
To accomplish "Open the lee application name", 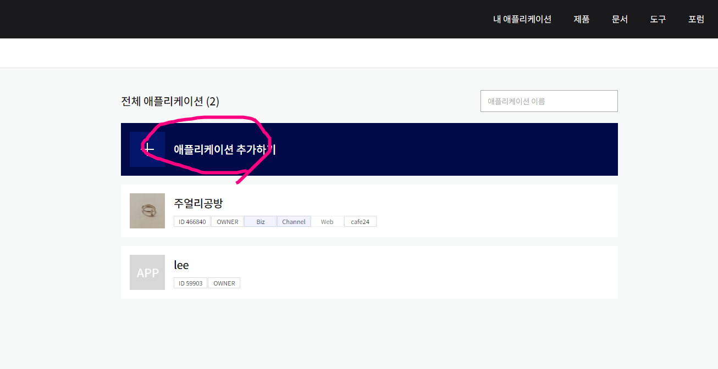I will [x=181, y=265].
